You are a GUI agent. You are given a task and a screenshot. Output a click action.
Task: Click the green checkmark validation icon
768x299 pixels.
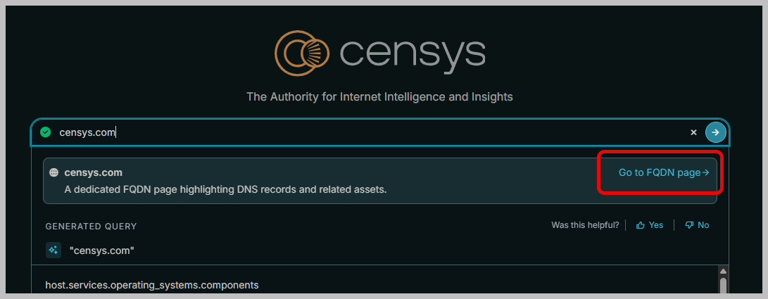pos(46,132)
